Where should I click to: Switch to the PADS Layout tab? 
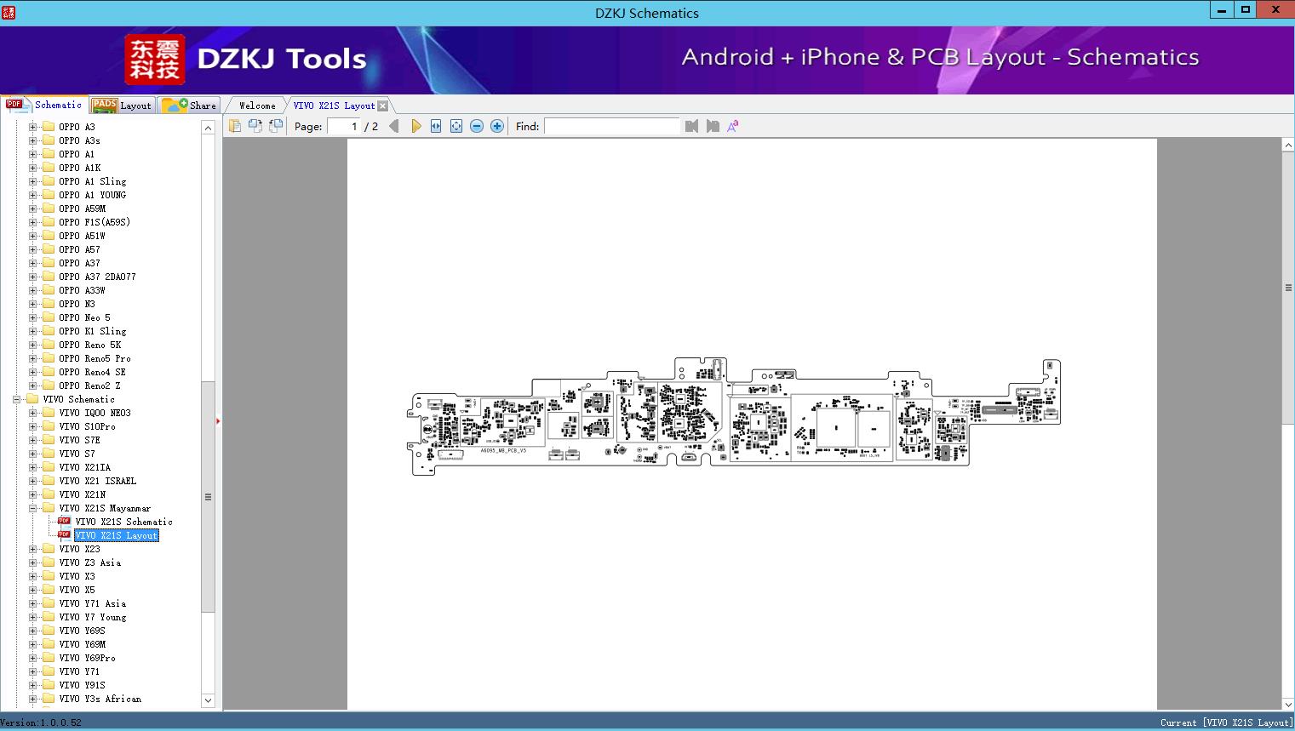click(122, 106)
